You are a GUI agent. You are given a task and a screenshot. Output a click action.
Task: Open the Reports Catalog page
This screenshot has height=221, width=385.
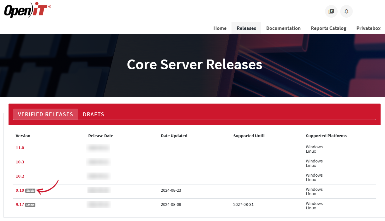coord(328,28)
